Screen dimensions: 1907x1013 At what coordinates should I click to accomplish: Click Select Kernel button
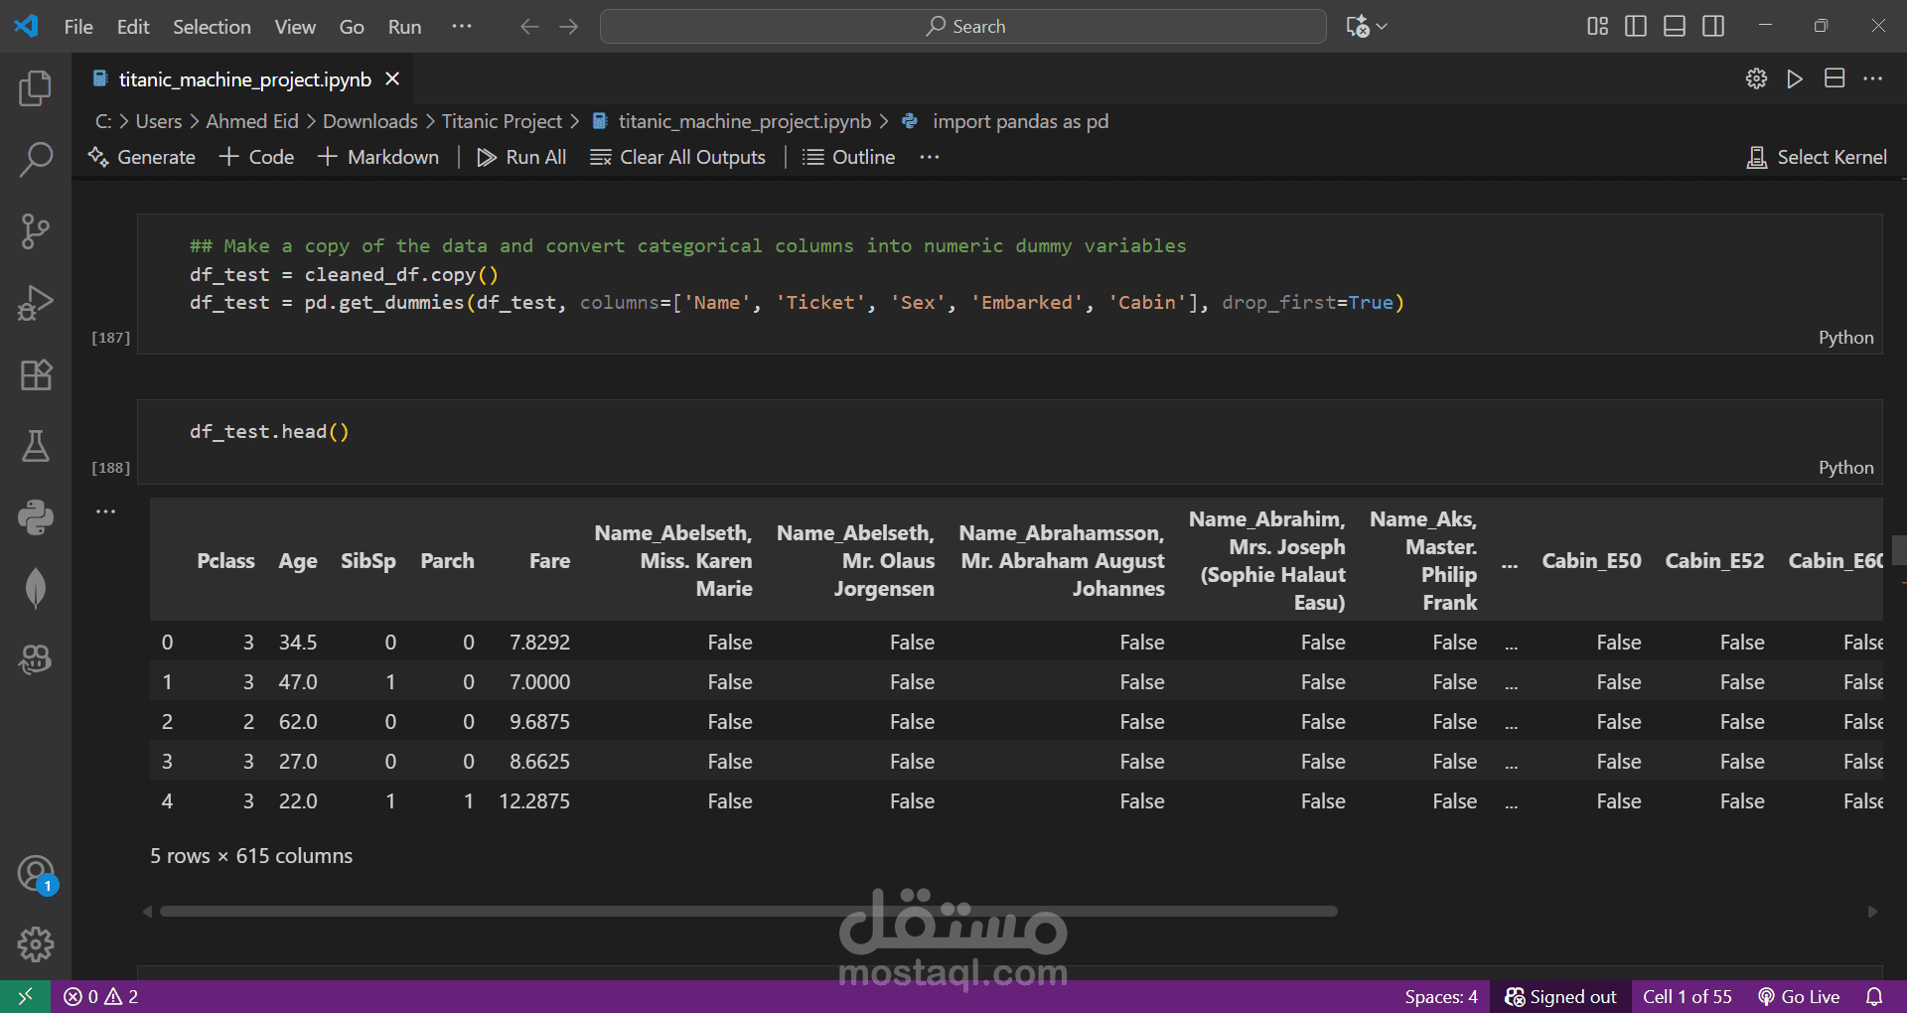point(1817,157)
